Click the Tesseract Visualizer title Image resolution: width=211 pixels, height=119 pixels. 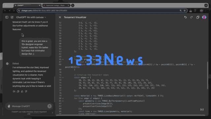(x=75, y=17)
